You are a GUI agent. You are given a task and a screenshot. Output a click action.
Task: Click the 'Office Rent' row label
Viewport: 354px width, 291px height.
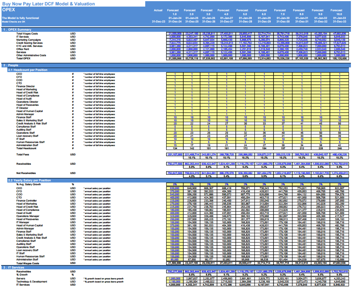pos(22,49)
